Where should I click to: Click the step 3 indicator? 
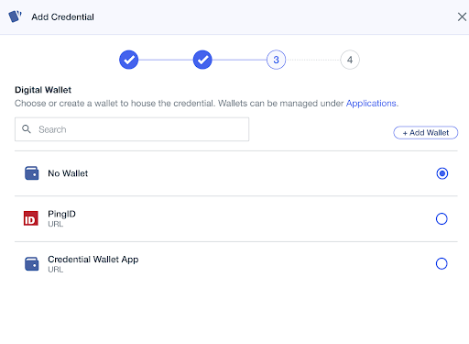[276, 60]
